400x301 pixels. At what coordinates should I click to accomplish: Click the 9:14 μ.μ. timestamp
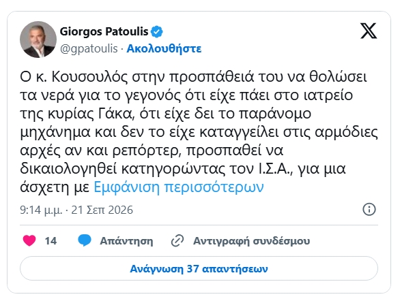click(x=41, y=210)
